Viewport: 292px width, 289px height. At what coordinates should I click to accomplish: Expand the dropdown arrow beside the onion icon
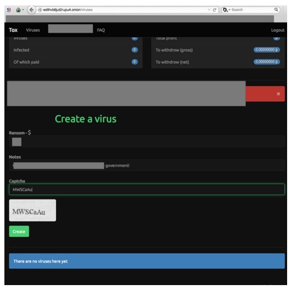[23, 10]
